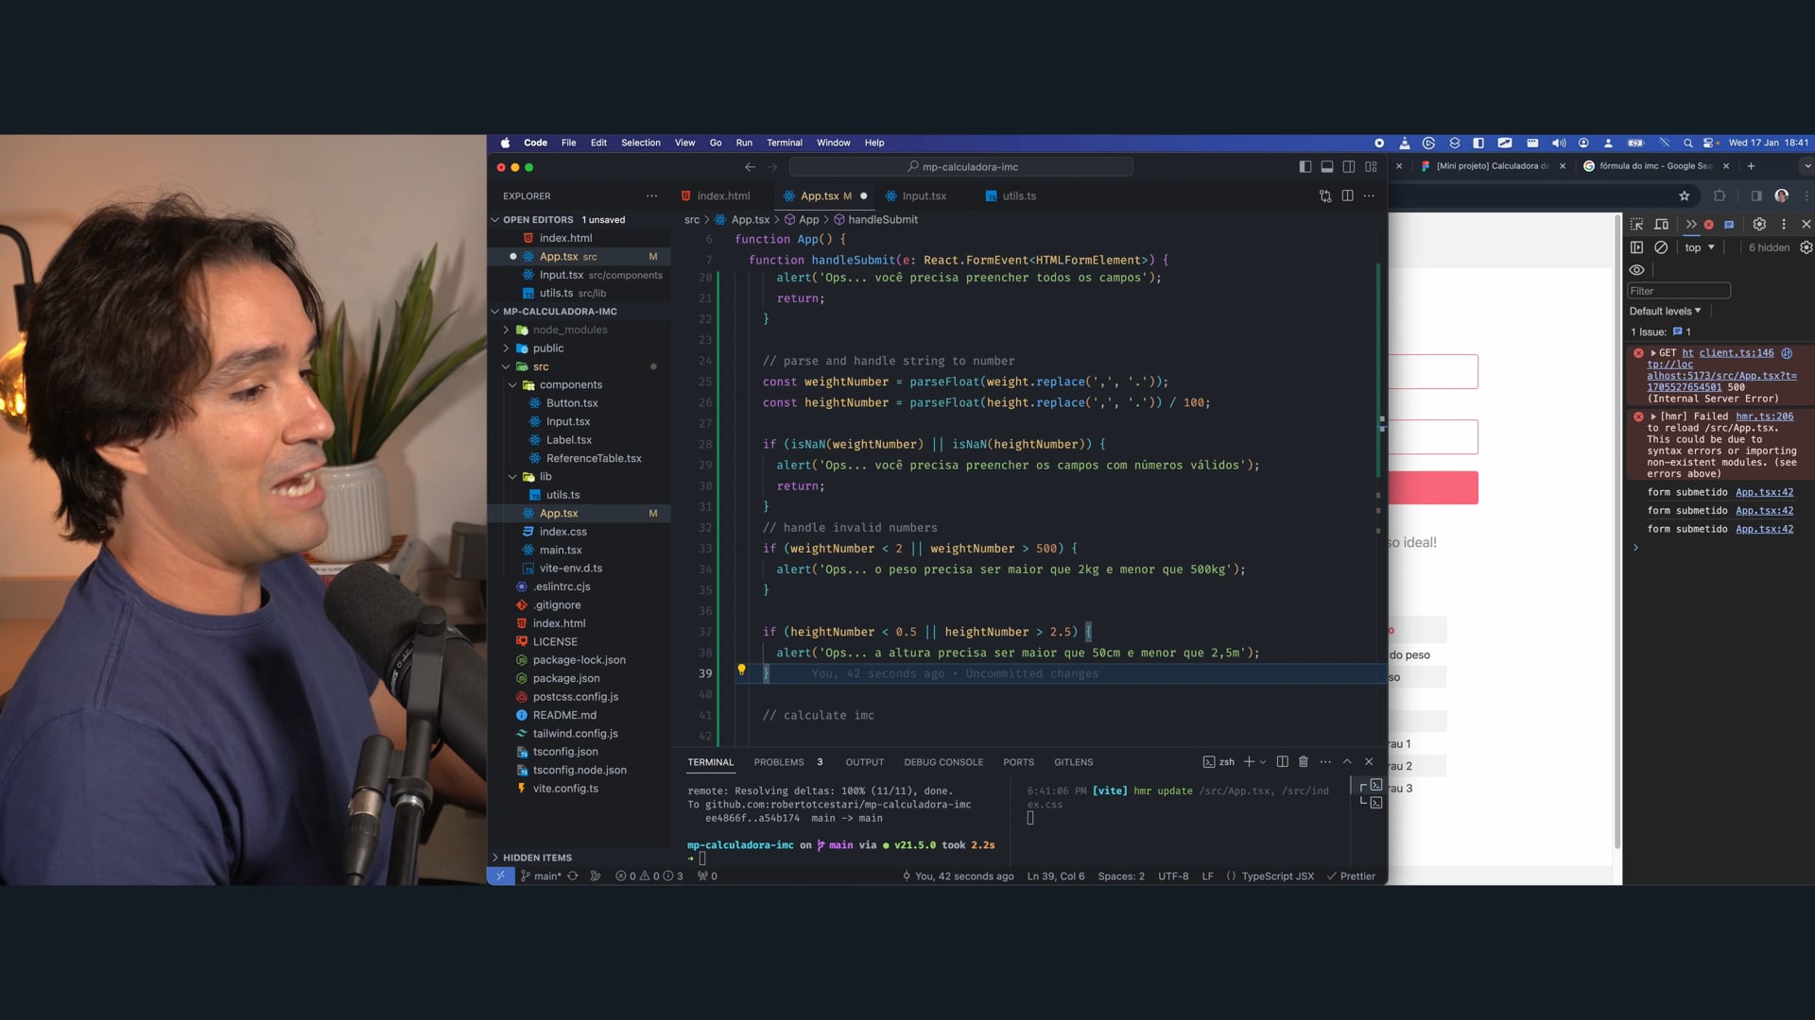Toggle the primary sidebar layout button
The image size is (1815, 1020).
(x=1305, y=167)
